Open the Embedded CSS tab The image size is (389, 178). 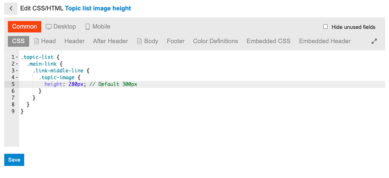[x=269, y=41]
